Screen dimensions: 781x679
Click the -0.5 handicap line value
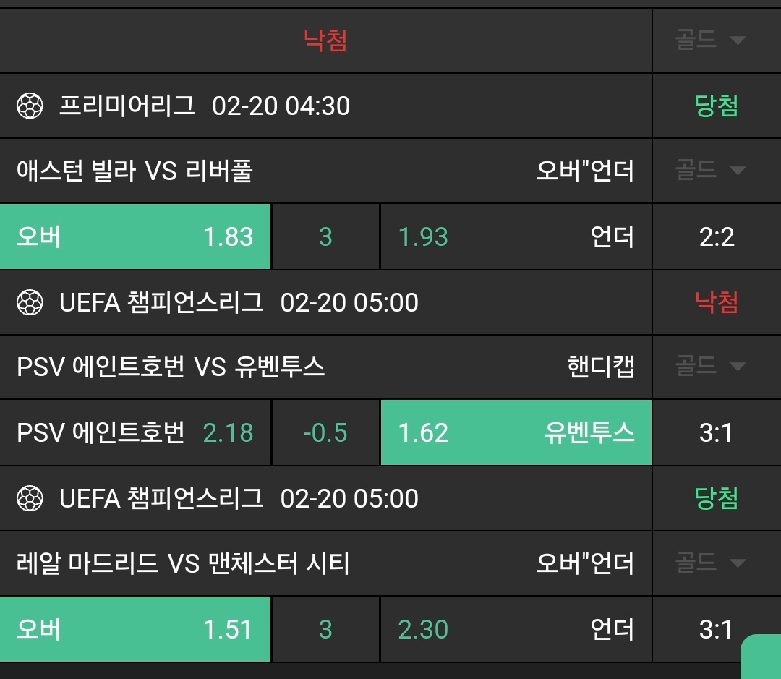click(325, 432)
